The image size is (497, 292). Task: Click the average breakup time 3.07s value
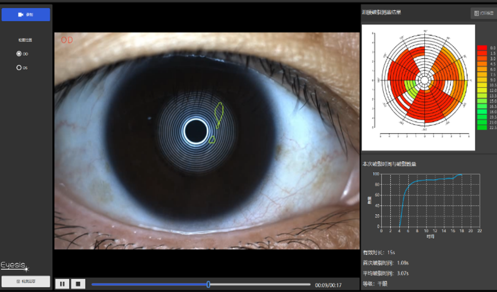coord(402,273)
